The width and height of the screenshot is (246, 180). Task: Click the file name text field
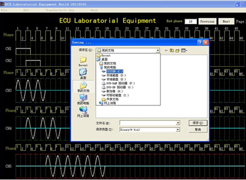point(148,123)
